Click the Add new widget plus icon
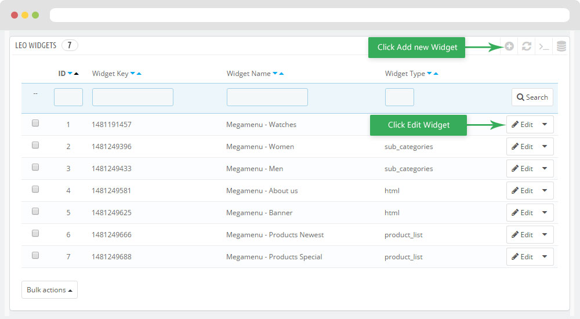The width and height of the screenshot is (580, 319). click(x=509, y=46)
